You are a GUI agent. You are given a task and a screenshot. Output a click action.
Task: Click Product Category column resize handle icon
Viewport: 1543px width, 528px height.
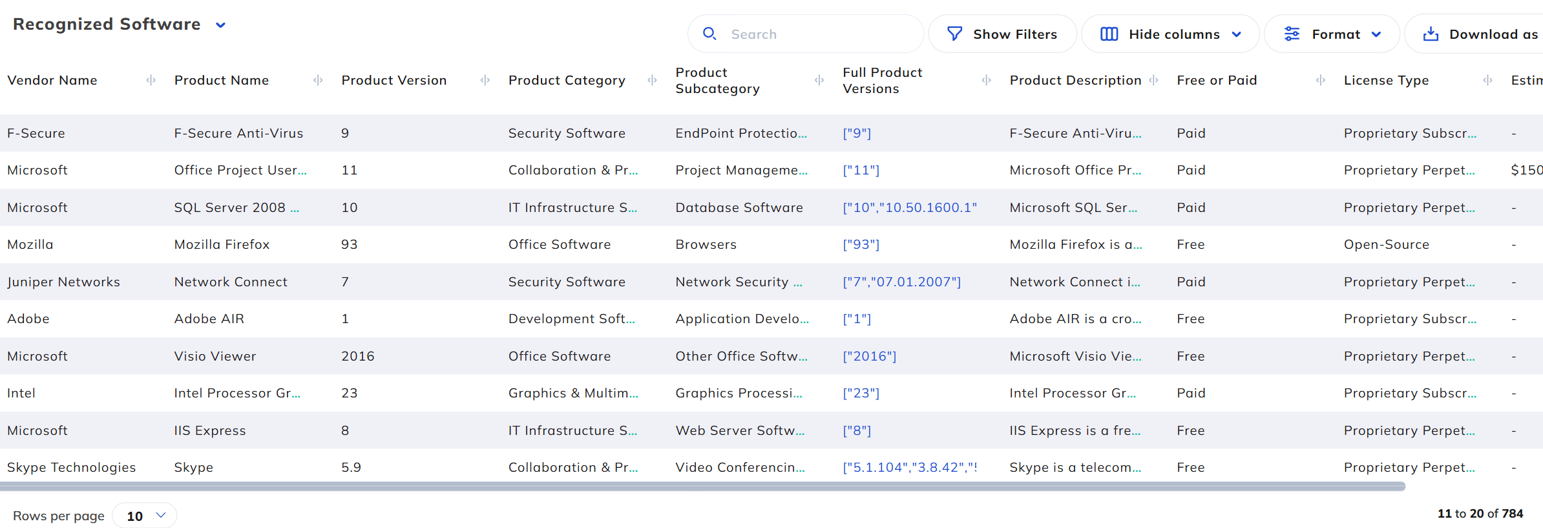(652, 80)
